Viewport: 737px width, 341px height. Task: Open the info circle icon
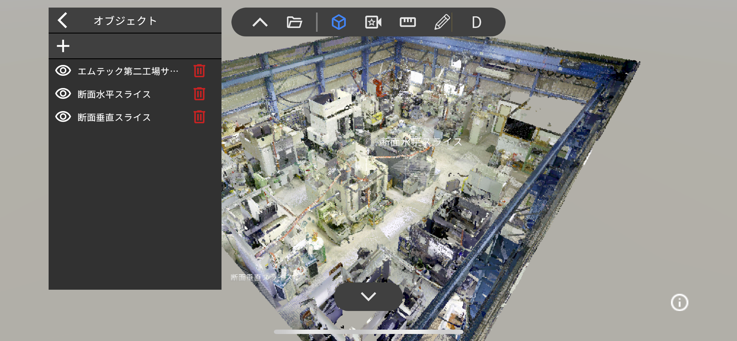[679, 302]
